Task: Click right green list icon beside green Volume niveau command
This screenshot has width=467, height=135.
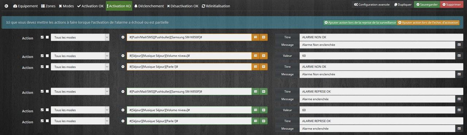Action: pyautogui.click(x=263, y=110)
